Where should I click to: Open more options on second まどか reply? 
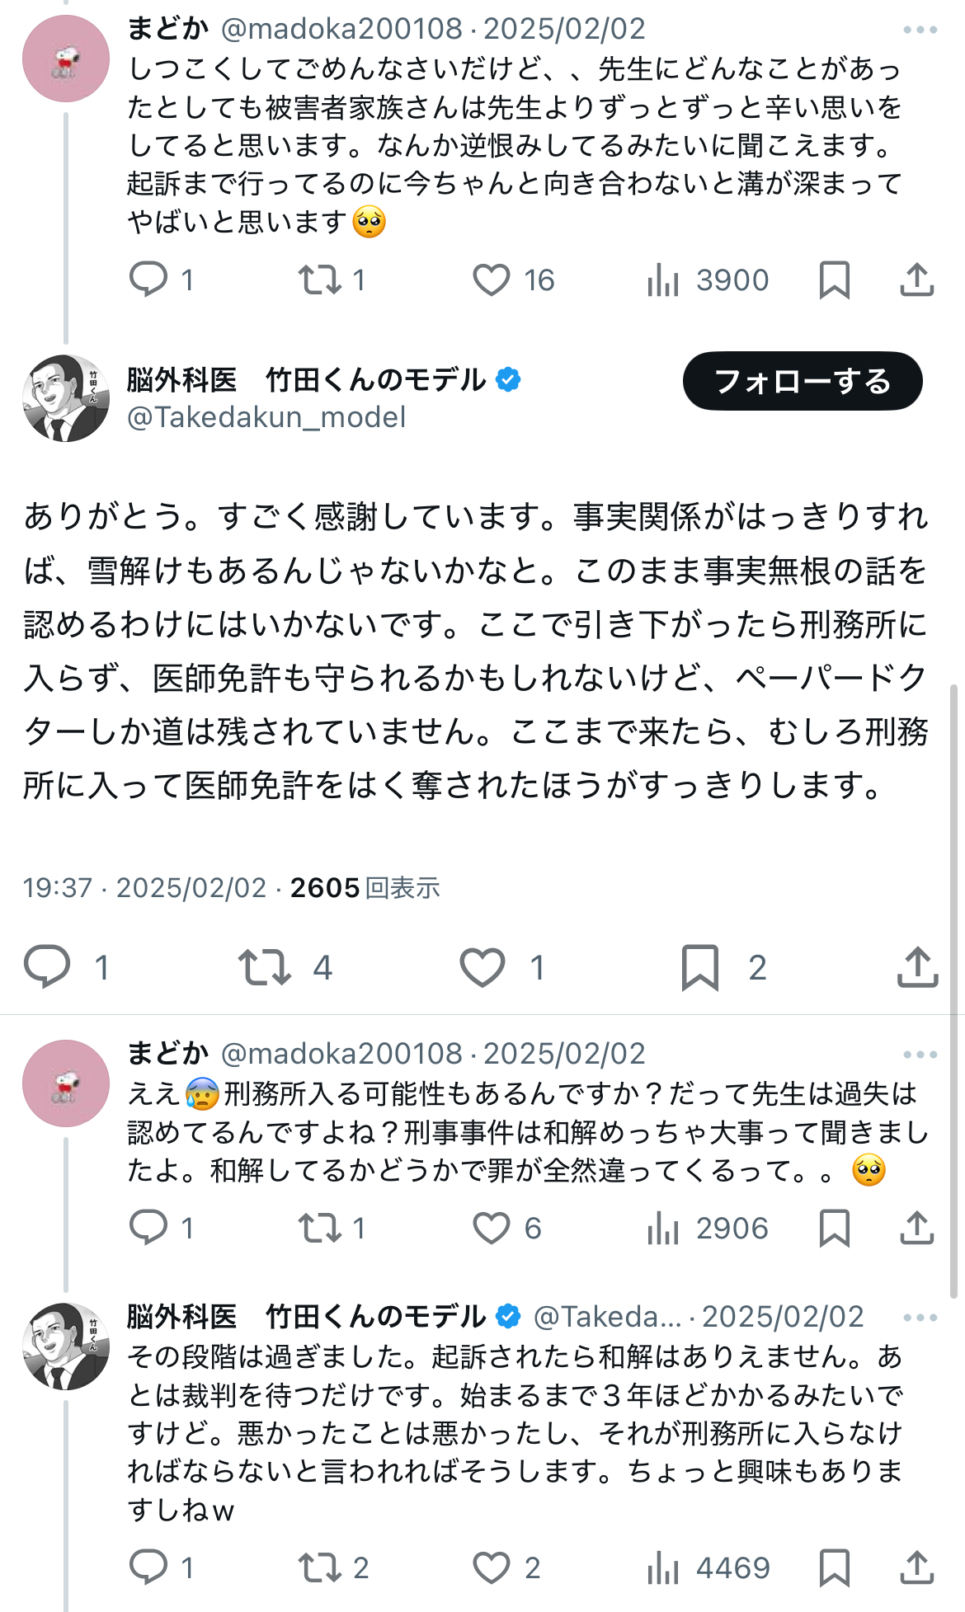[x=920, y=1055]
